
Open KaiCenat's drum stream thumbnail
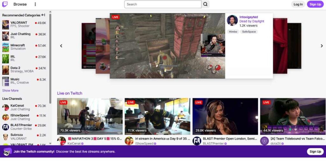[x=90, y=117]
